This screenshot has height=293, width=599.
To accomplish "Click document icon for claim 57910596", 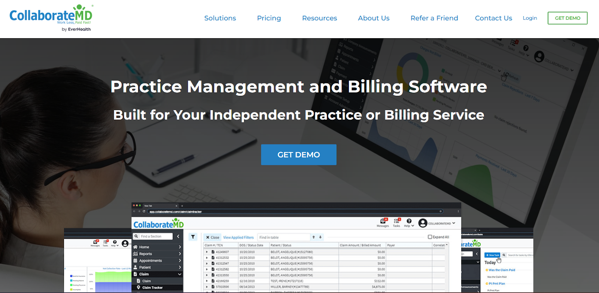I will 213,287.
